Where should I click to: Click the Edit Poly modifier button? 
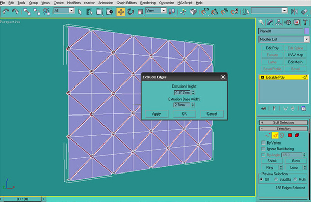(272, 48)
